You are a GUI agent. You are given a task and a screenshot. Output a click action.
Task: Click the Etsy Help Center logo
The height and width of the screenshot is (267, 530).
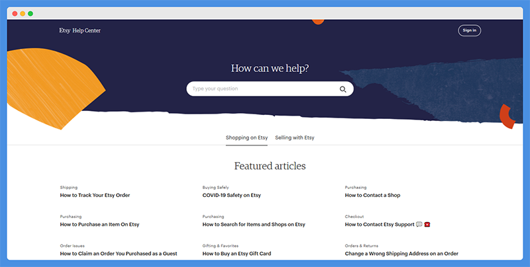click(79, 30)
